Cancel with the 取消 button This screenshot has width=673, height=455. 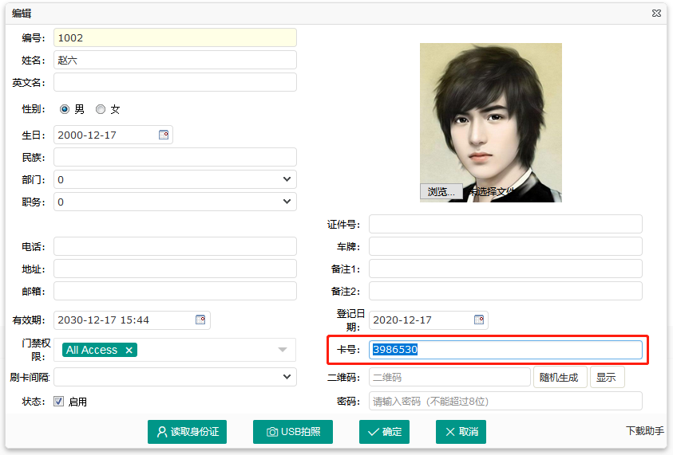461,431
